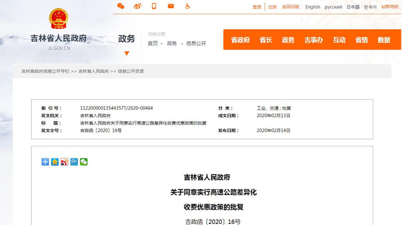This screenshot has height=225, width=402.
Task: Select index number 11220000013544357T/2020-00464
Action: pyautogui.click(x=117, y=108)
